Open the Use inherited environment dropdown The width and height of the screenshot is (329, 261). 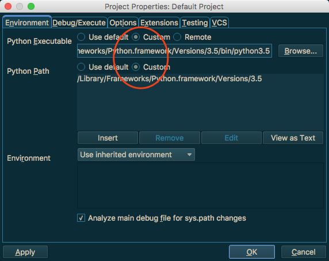click(136, 154)
